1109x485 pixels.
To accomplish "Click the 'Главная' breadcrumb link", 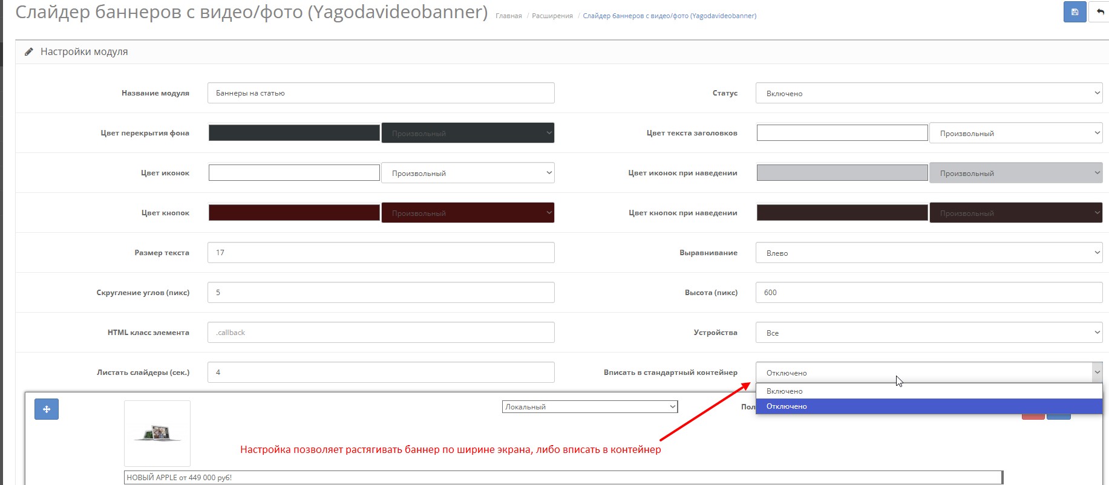I will click(508, 16).
